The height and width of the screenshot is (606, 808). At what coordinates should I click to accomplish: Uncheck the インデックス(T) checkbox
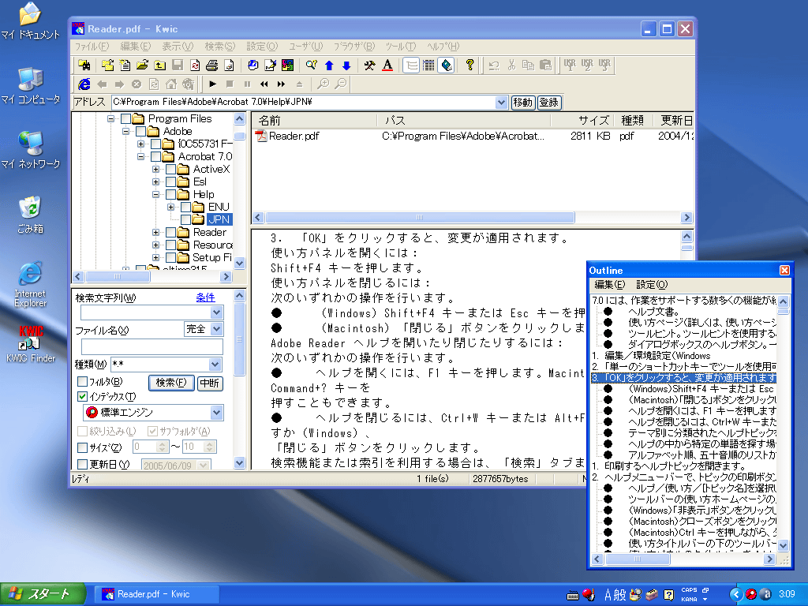(x=82, y=396)
